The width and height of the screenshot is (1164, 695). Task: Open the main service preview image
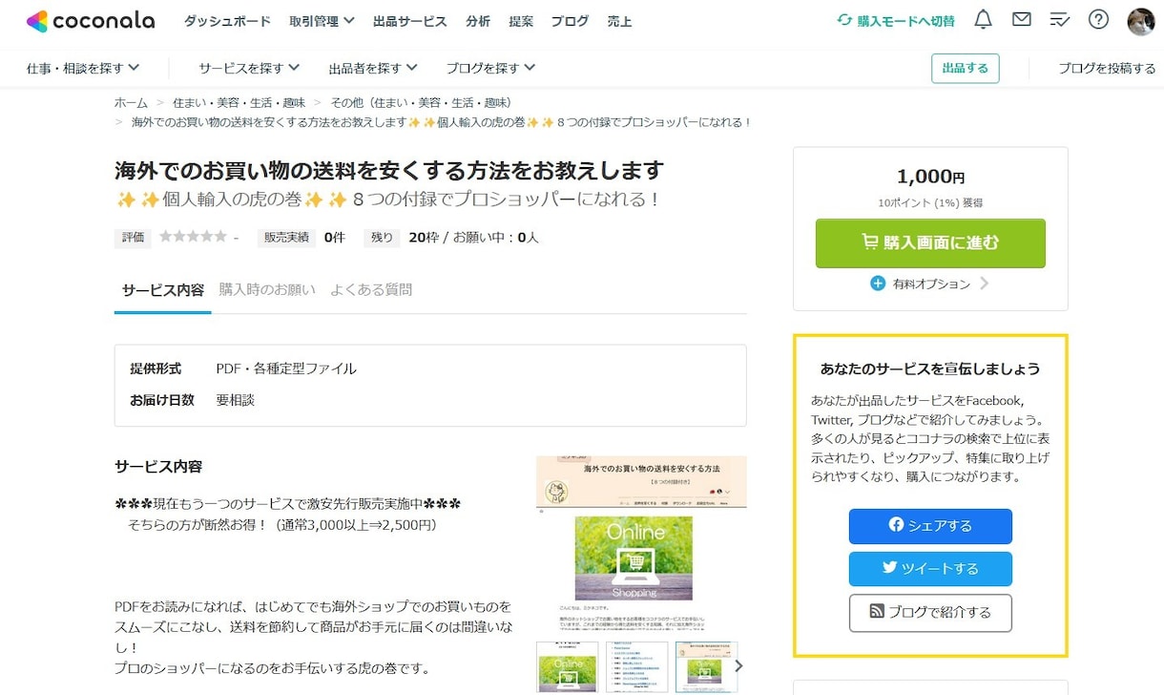click(641, 543)
